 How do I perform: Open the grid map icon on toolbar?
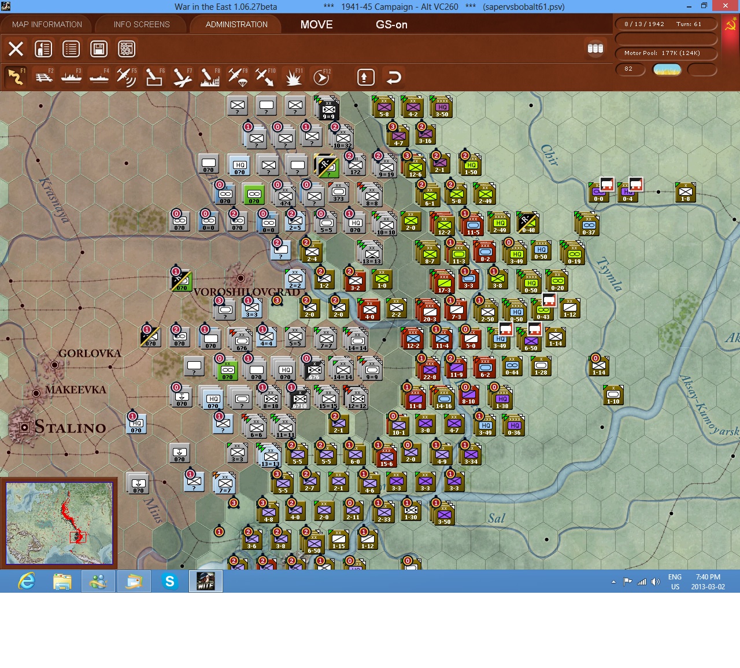pyautogui.click(x=127, y=49)
